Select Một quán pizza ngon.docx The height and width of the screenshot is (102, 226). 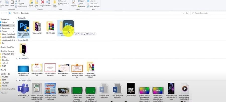coord(118,91)
